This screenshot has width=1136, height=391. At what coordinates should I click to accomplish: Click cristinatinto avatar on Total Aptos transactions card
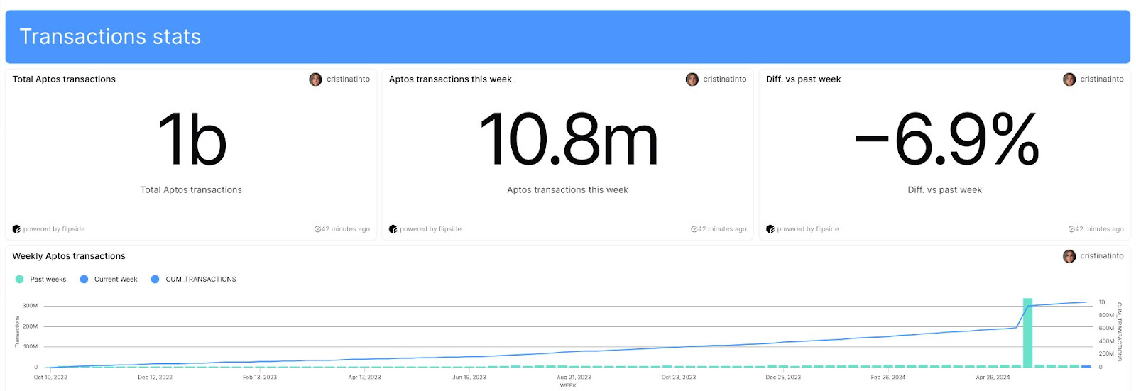(315, 79)
